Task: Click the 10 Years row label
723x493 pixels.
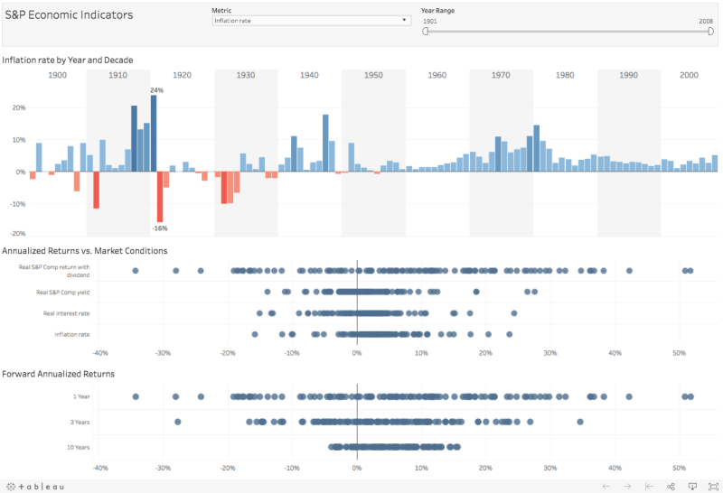Action: click(x=80, y=446)
